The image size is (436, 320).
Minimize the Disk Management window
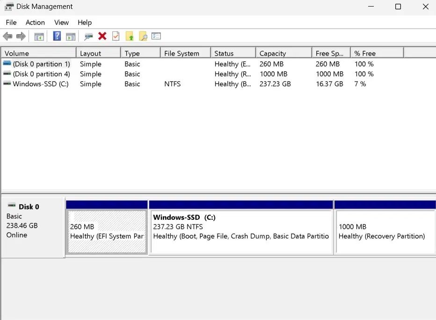(x=371, y=7)
